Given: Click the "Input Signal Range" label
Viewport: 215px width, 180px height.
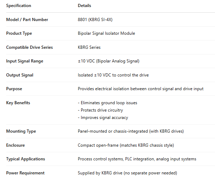Looking at the screenshot, I should [25, 61].
